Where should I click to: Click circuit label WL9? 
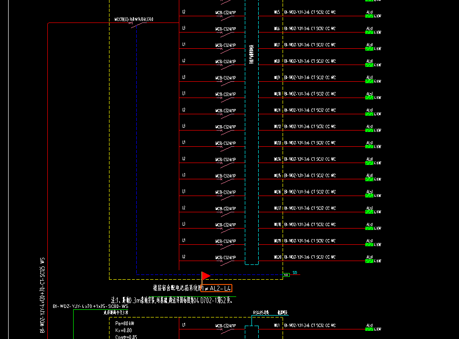[x=277, y=77]
